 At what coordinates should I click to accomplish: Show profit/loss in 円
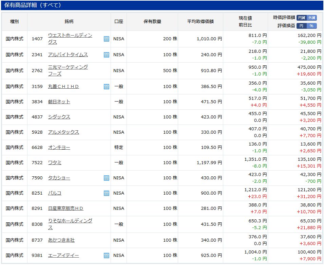coord(302,26)
